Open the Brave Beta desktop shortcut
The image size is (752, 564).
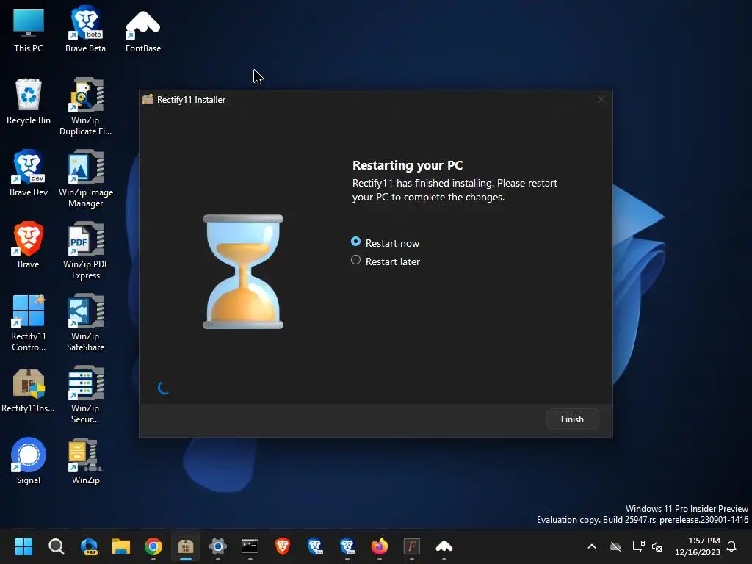point(85,29)
